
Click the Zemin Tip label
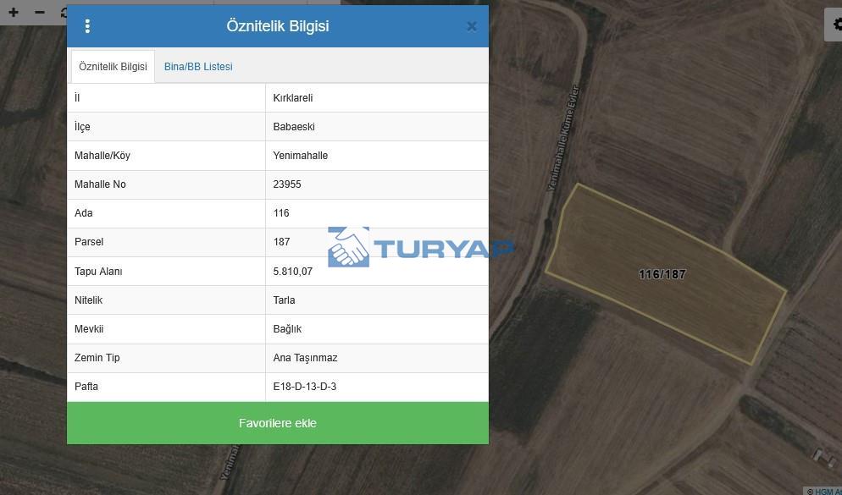click(x=97, y=358)
